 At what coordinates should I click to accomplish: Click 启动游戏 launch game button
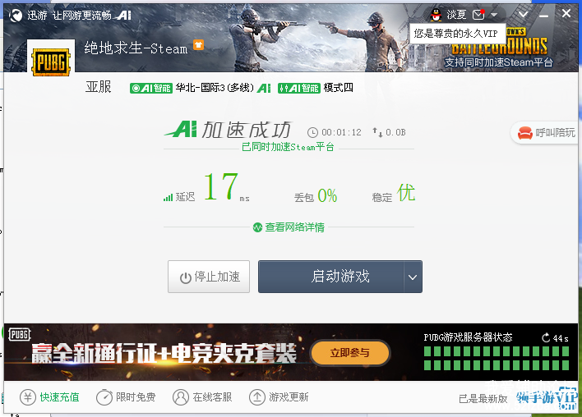coord(330,277)
